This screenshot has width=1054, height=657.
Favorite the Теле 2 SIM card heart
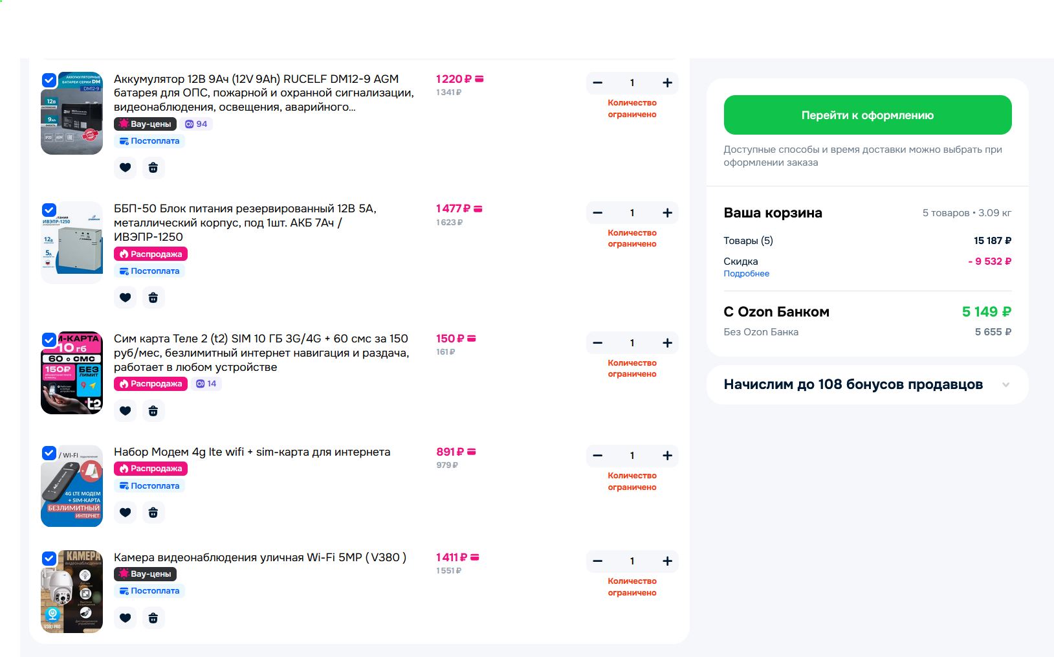tap(126, 410)
